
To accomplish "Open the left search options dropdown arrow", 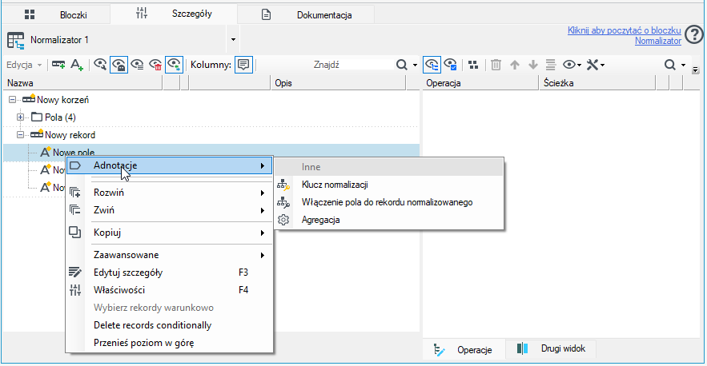I will [x=415, y=66].
